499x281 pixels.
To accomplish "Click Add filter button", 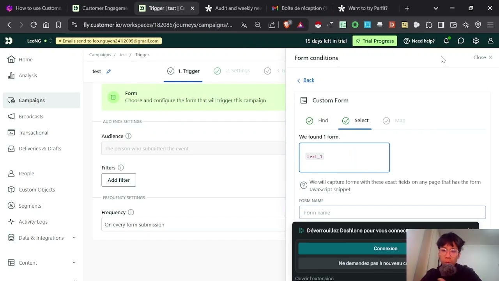I will pyautogui.click(x=119, y=180).
